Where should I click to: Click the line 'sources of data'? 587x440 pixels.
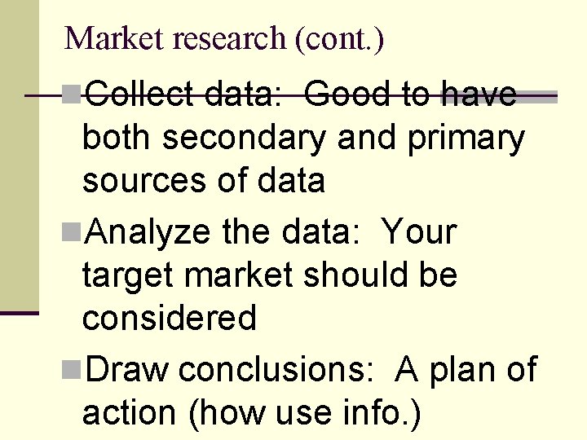point(204,180)
